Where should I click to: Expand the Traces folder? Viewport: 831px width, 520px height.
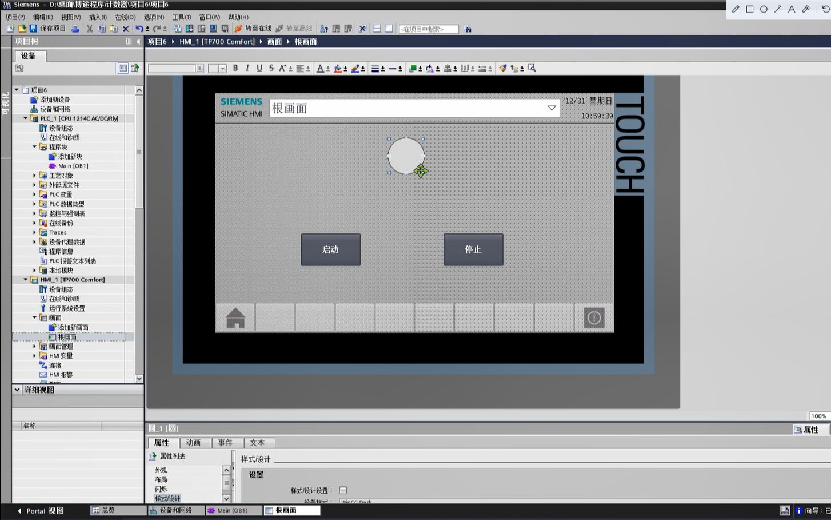coord(34,232)
